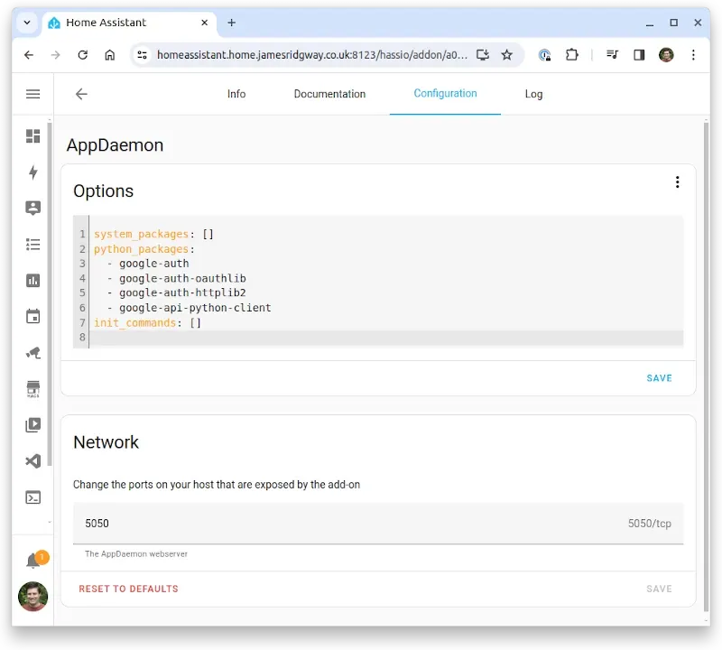Open the browser home page icon
722x650 pixels.
click(109, 55)
